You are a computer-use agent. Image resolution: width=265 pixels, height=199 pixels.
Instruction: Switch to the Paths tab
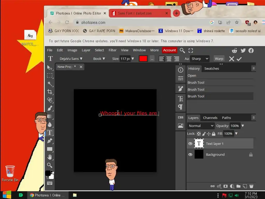226,118
